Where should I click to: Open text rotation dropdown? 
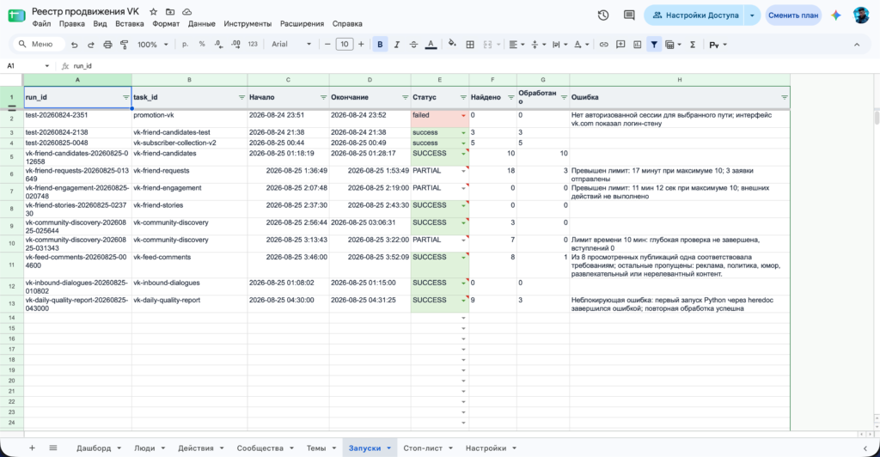(580, 45)
